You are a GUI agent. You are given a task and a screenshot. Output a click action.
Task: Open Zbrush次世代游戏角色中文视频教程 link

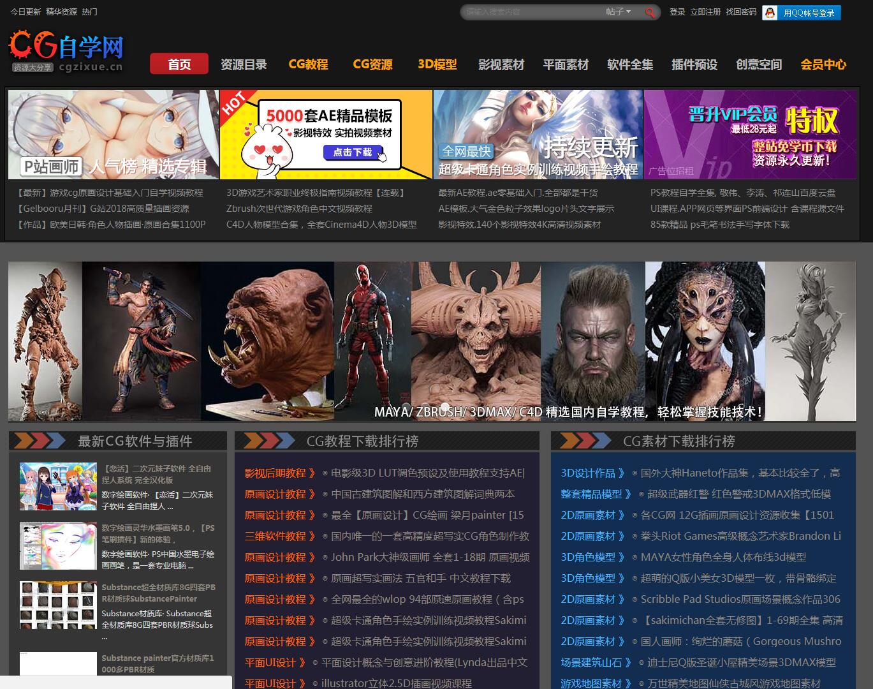[x=299, y=209]
